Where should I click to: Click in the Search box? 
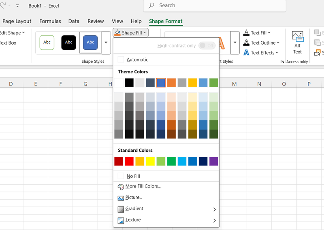click(215, 5)
